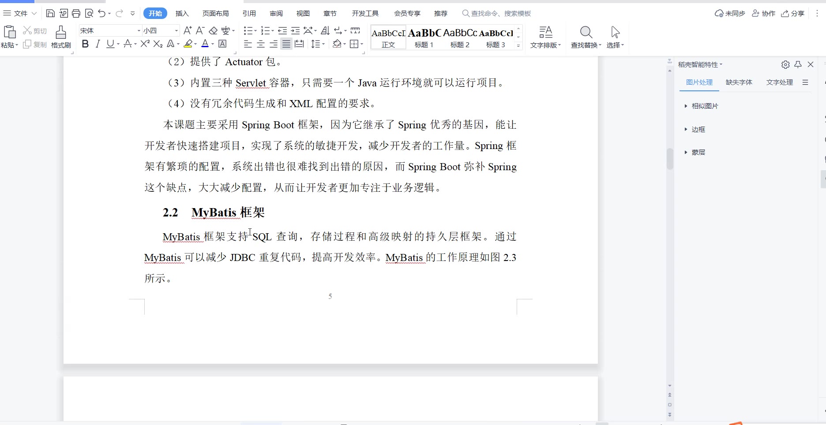Set Align Left paragraph alignment
Screen dimensions: 826x425
(x=248, y=44)
